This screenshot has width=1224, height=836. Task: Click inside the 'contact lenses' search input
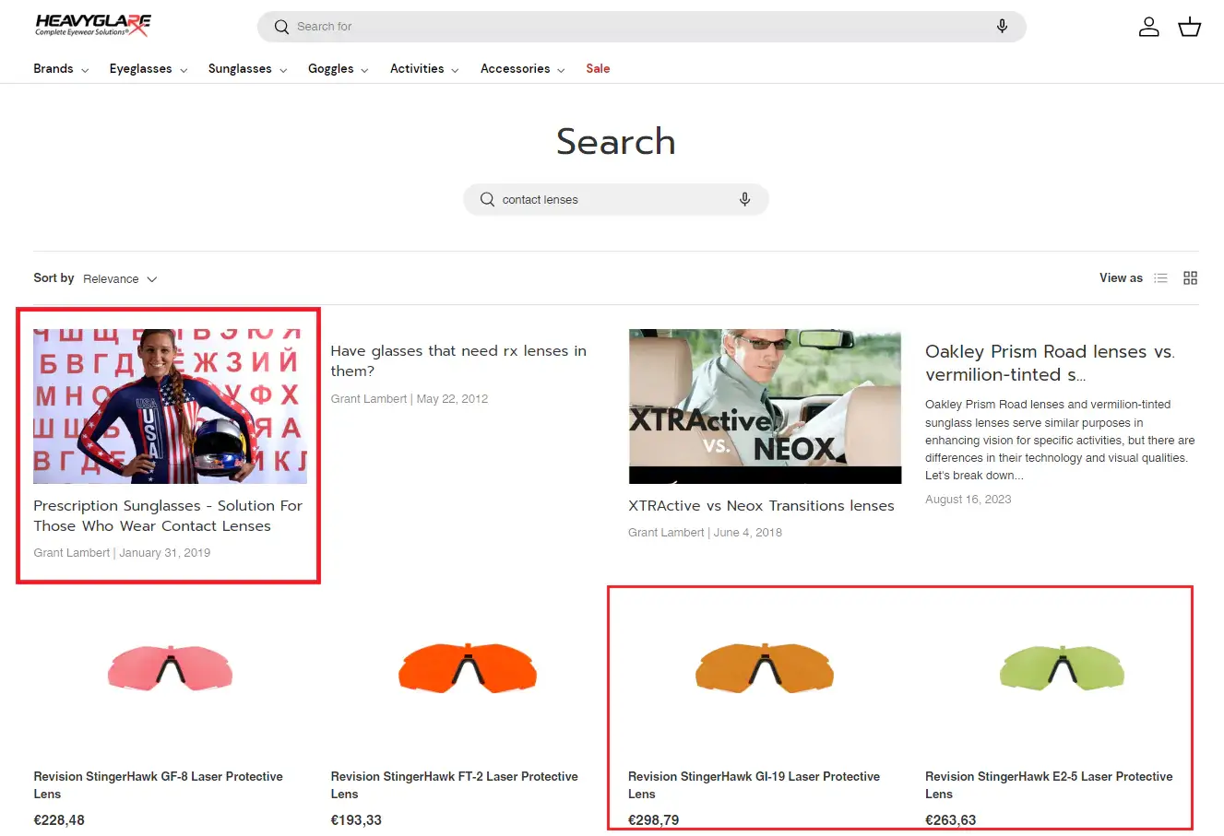click(590, 199)
